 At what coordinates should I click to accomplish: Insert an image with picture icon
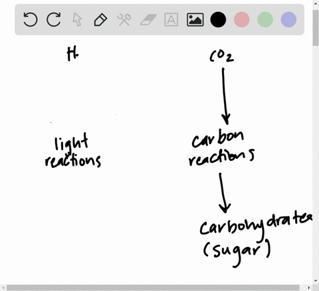[x=195, y=20]
